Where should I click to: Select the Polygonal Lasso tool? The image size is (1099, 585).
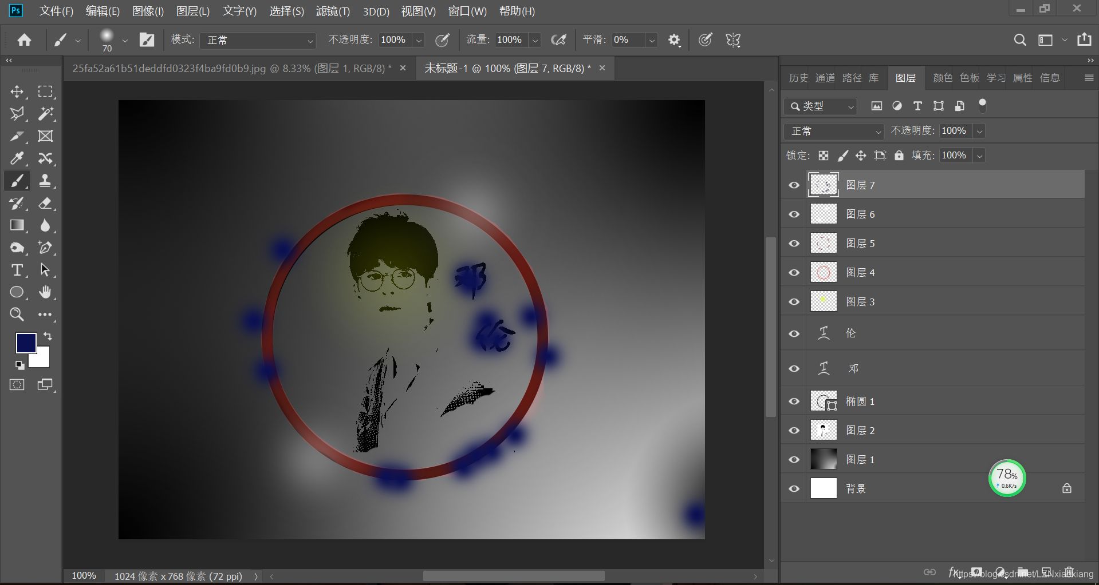pyautogui.click(x=17, y=114)
